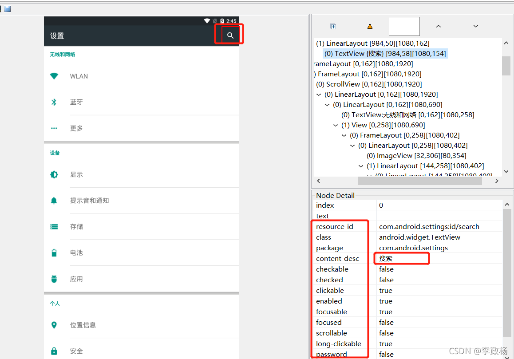
Task: Tap the battery icon beside 电池
Action: click(54, 253)
